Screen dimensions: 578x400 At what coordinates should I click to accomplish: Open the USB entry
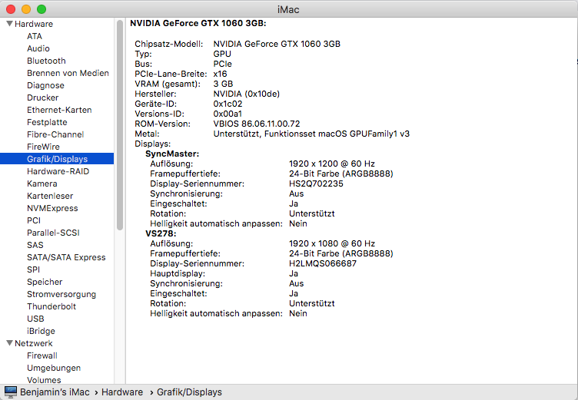tap(35, 319)
